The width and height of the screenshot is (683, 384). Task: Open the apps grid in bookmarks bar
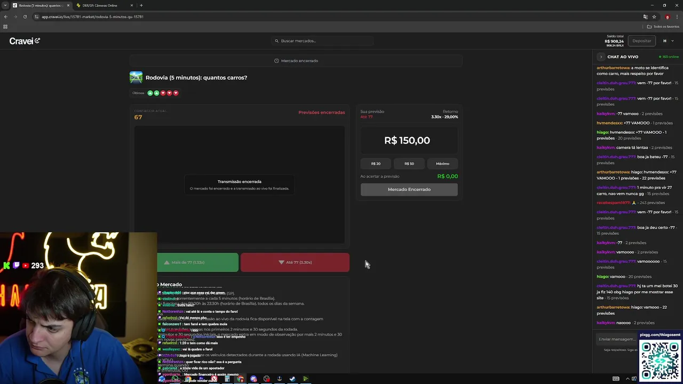pyautogui.click(x=5, y=27)
